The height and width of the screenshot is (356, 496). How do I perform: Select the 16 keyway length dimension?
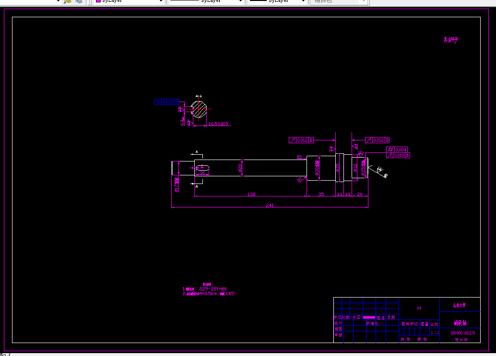202,173
